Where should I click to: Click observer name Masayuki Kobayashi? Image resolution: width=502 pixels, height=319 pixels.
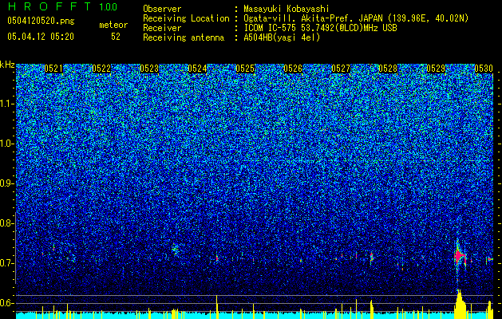[x=287, y=10]
